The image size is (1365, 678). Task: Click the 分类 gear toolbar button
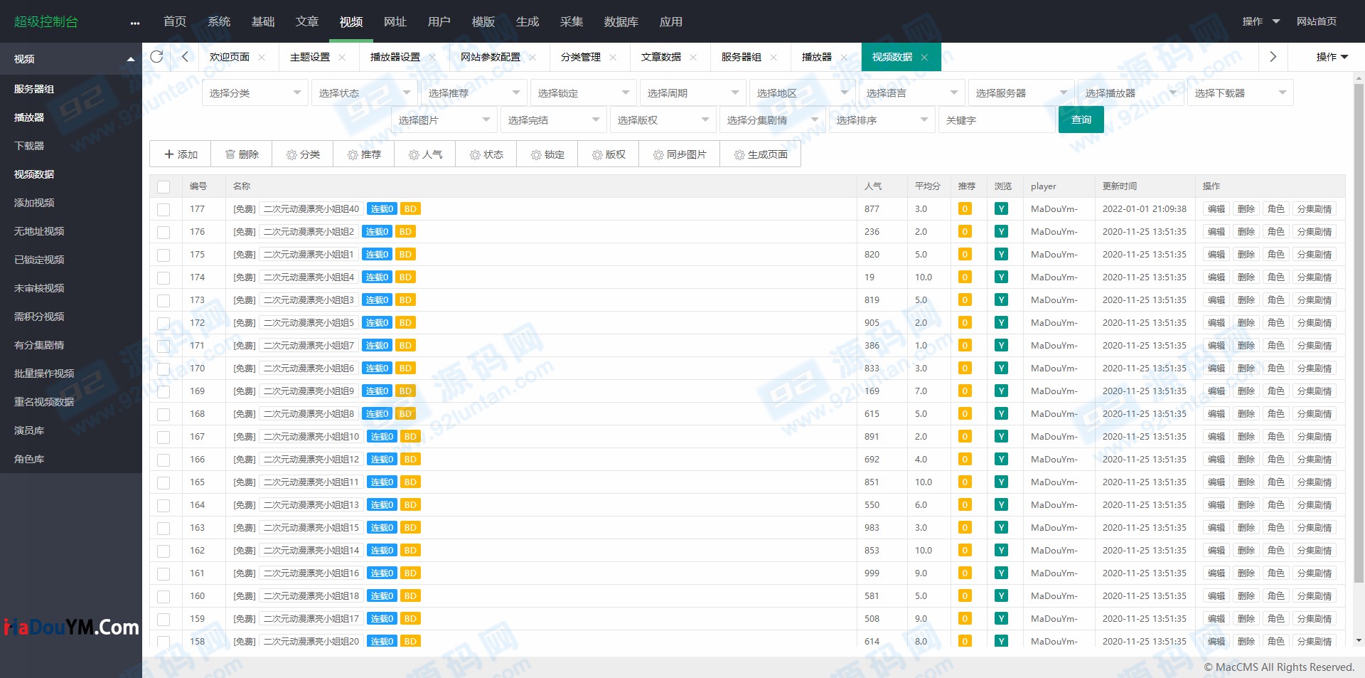click(303, 154)
